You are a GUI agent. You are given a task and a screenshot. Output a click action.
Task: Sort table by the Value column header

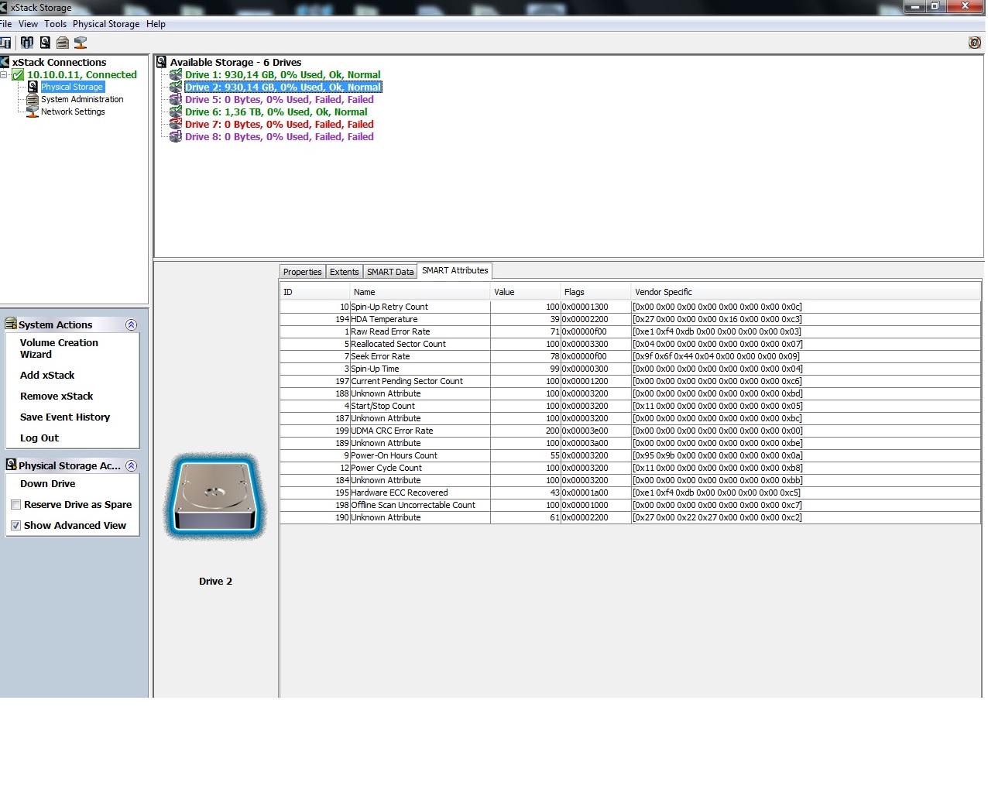click(524, 292)
